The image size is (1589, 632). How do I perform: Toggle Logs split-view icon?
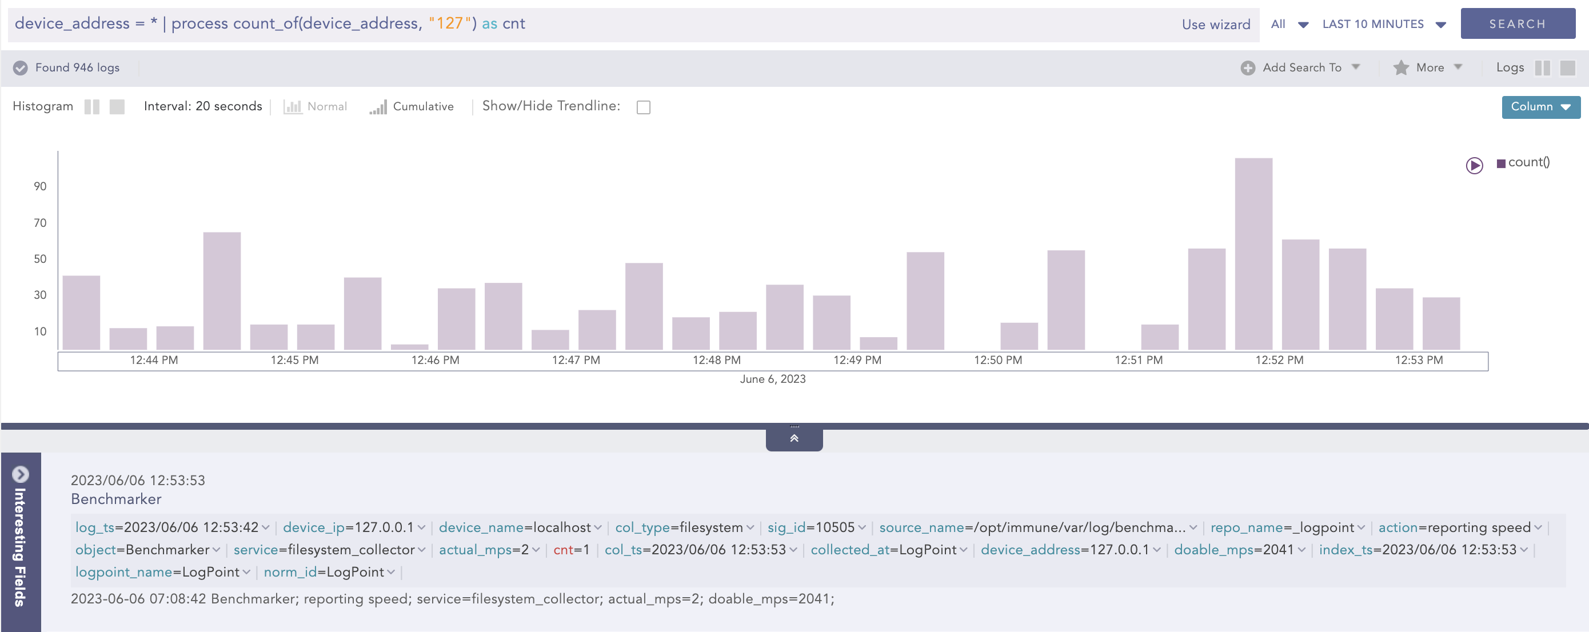[x=1542, y=68]
